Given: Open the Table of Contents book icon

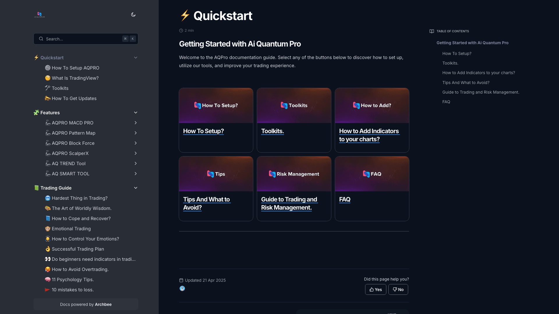Looking at the screenshot, I should pyautogui.click(x=432, y=31).
